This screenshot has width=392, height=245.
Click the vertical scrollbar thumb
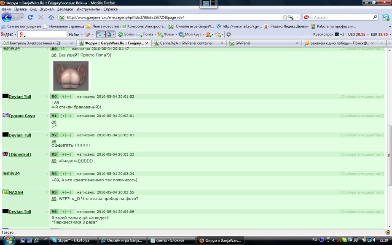pyautogui.click(x=389, y=155)
